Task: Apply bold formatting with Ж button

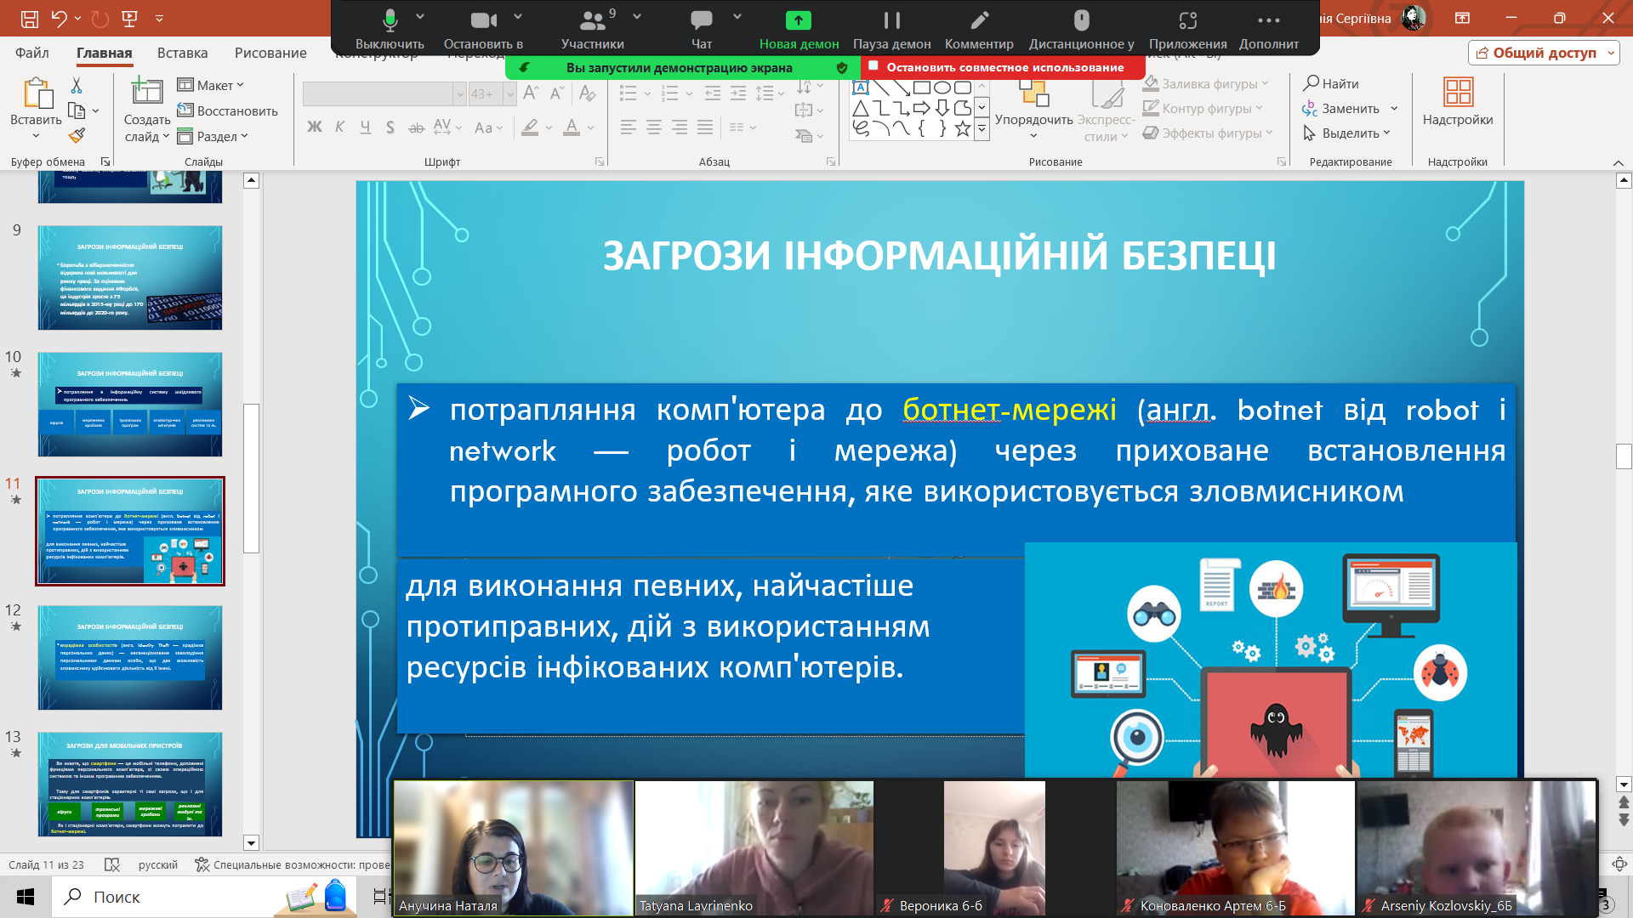Action: [315, 127]
